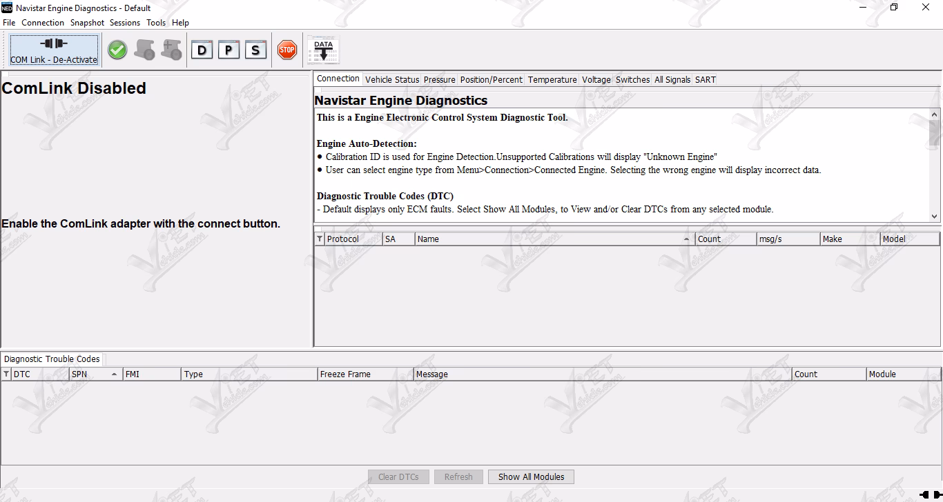Screen dimensions: 943x502
Task: Click the green checkmark toolbar icon
Action: 117,49
